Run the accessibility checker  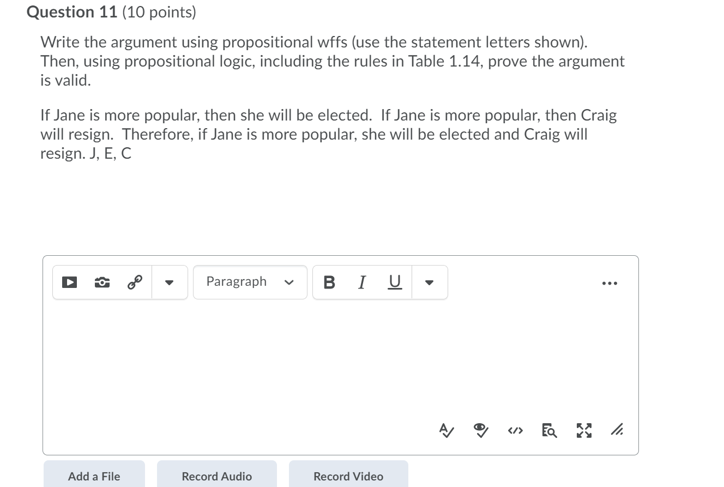(x=480, y=431)
